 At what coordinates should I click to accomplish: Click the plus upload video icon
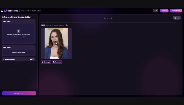[x=19, y=31]
